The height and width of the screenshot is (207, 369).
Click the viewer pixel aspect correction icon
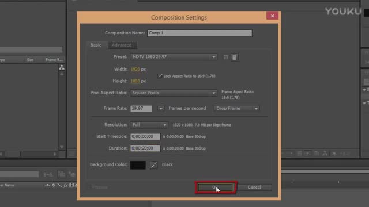click(299, 154)
